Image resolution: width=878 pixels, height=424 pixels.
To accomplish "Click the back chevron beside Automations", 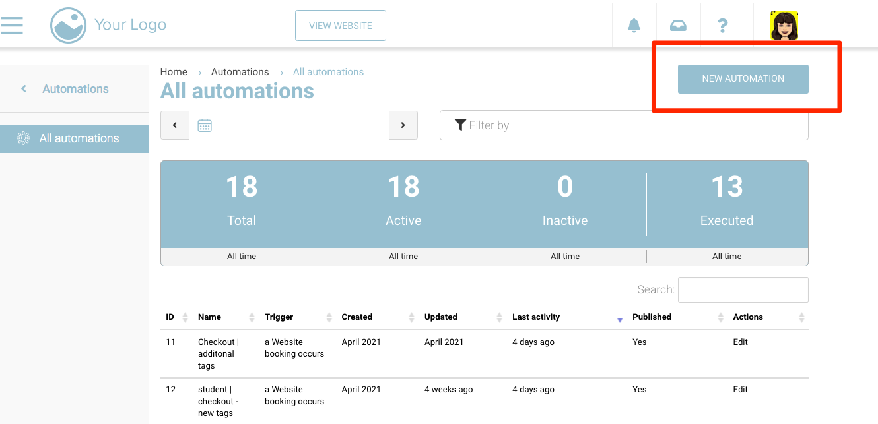I will pyautogui.click(x=24, y=89).
